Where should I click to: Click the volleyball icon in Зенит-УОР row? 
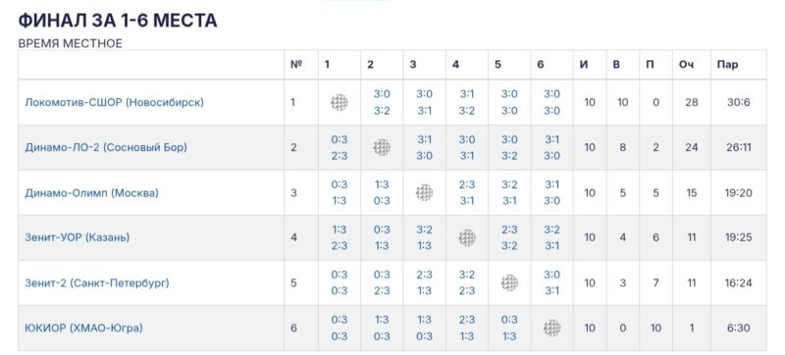click(467, 237)
